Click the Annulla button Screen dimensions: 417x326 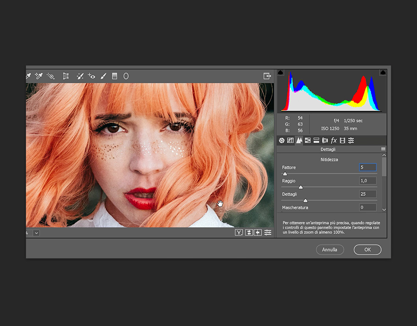pos(329,250)
